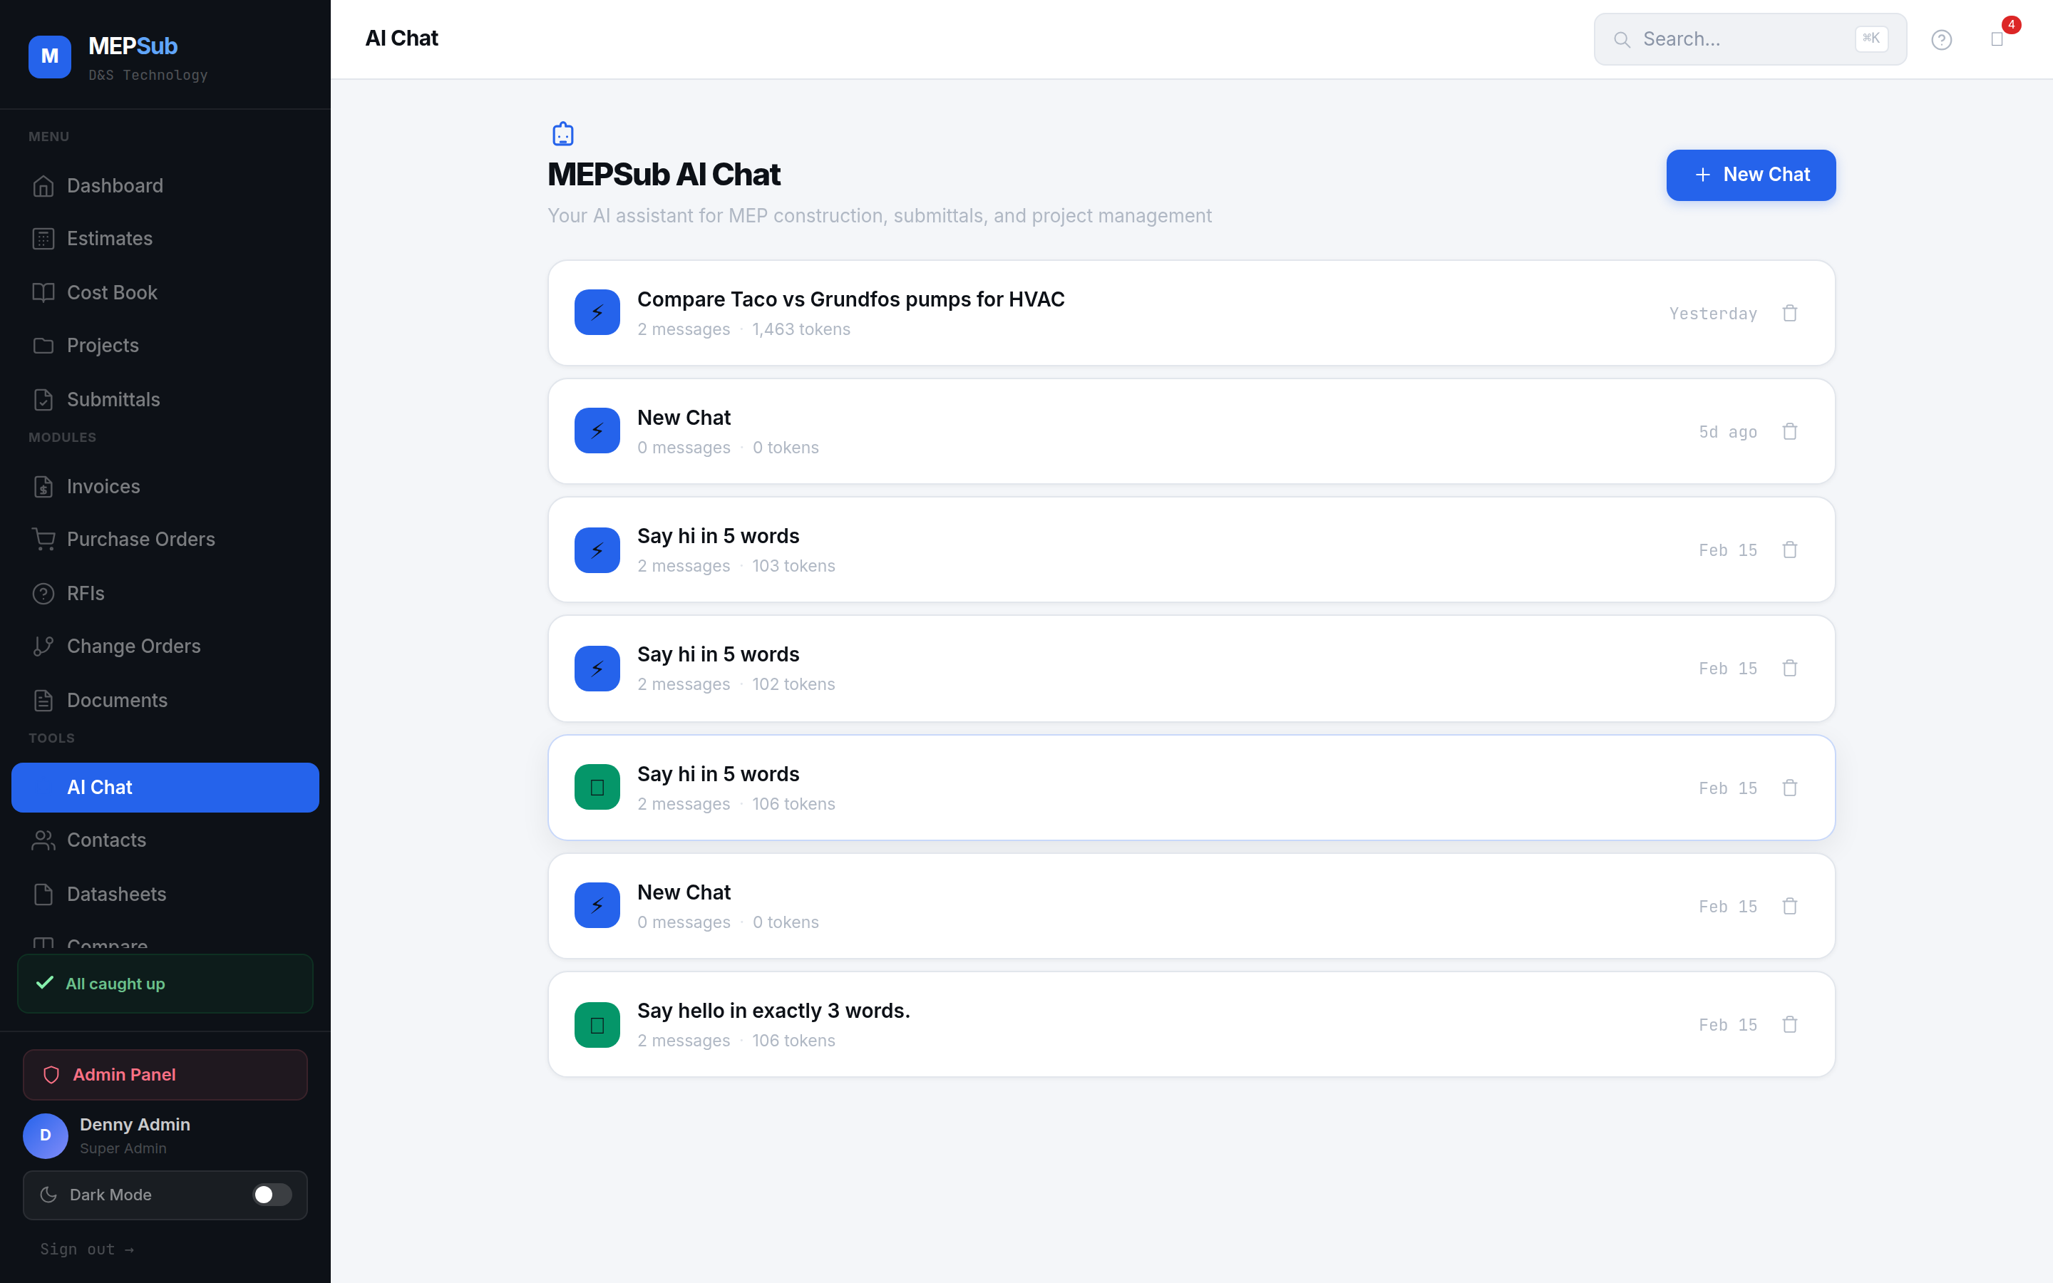Open notifications bell with badge 4

1997,40
